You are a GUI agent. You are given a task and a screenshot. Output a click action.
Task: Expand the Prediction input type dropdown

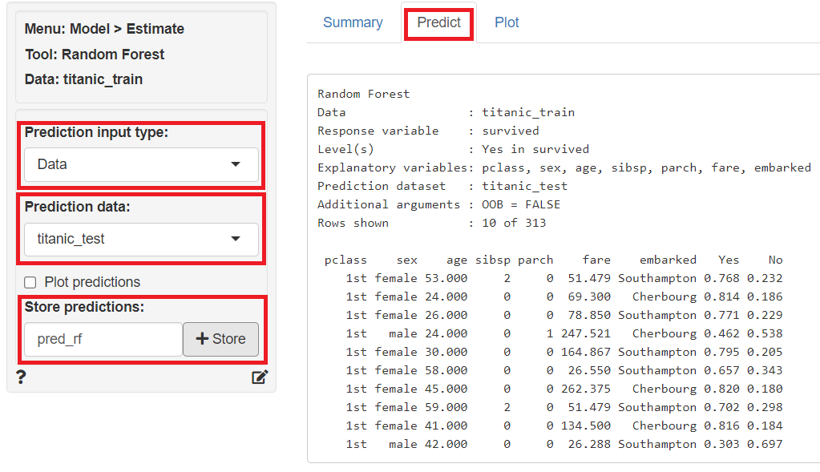point(141,164)
